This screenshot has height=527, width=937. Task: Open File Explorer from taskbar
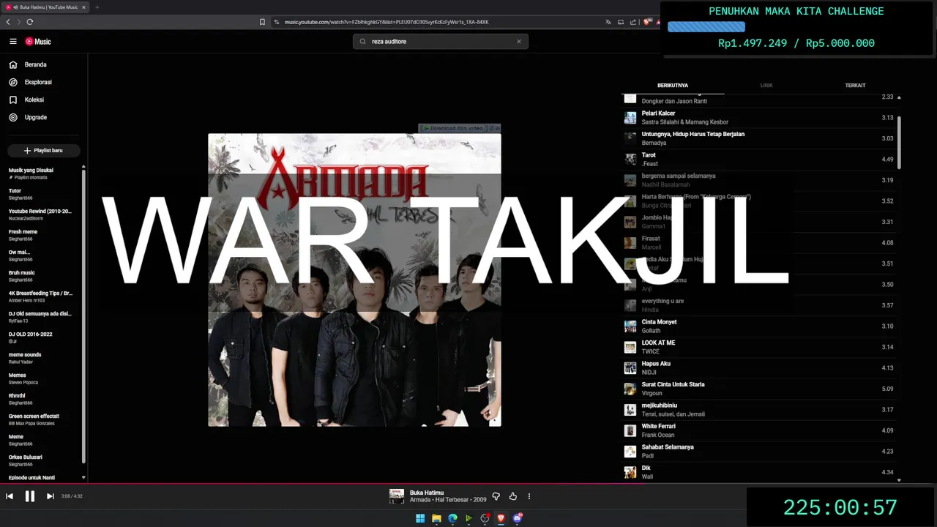436,518
